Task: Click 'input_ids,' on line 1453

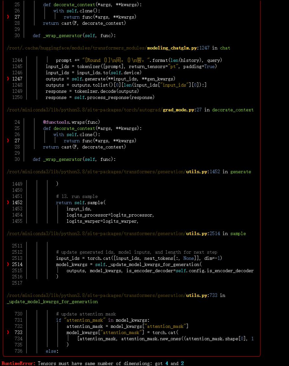Action: pos(79,209)
